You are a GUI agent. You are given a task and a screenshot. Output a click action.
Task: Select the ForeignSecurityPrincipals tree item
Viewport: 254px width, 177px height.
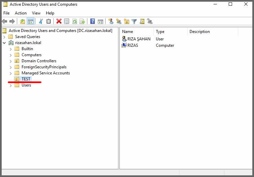pyautogui.click(x=44, y=67)
